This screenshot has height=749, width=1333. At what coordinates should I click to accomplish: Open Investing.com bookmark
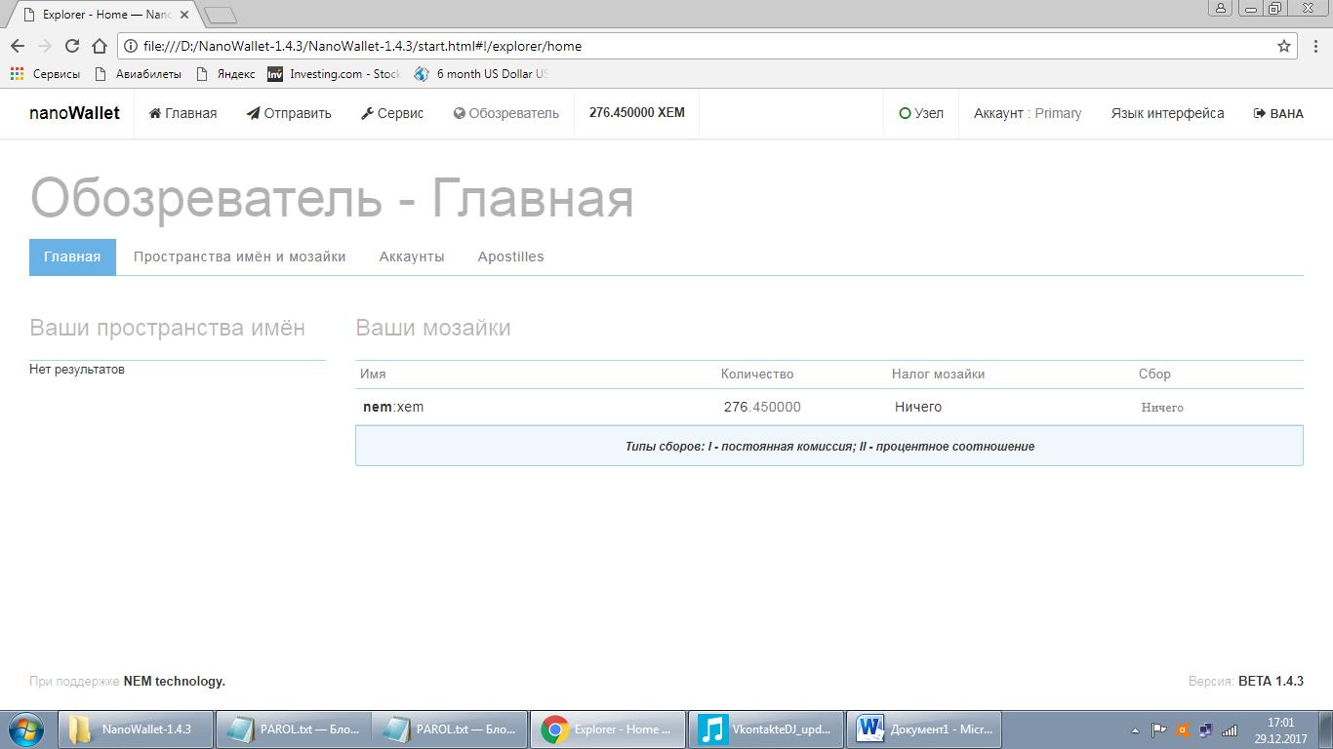(334, 74)
